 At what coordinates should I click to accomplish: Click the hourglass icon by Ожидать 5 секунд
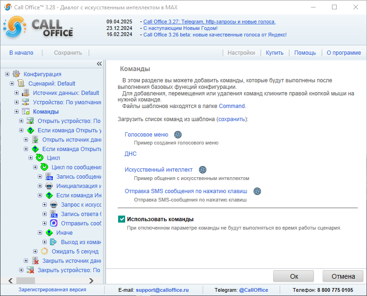(x=44, y=252)
